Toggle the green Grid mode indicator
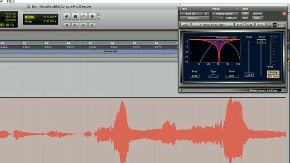 [x=29, y=17]
